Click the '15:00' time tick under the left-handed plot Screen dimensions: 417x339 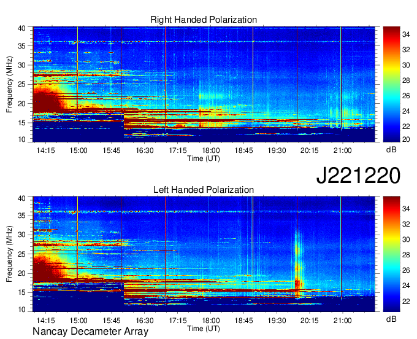point(78,321)
